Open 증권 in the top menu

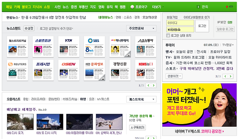[74, 7]
